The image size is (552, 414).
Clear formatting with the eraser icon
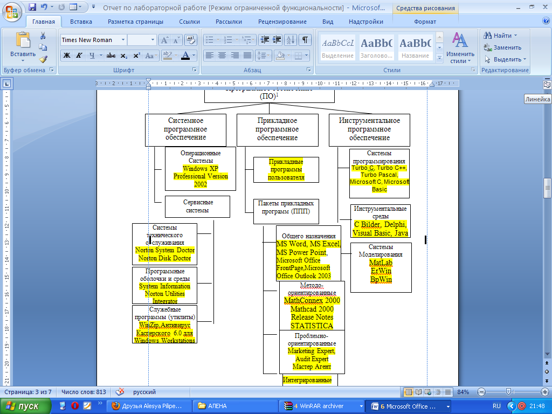pos(190,40)
